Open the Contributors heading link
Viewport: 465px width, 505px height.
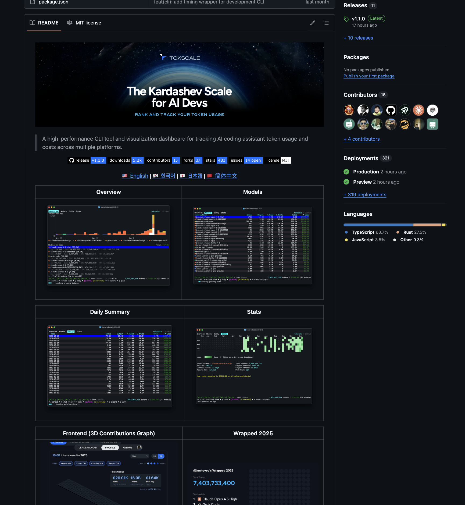pos(360,95)
